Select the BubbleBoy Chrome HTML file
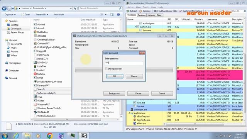This screenshot has height=139, width=247. (x=42, y=32)
